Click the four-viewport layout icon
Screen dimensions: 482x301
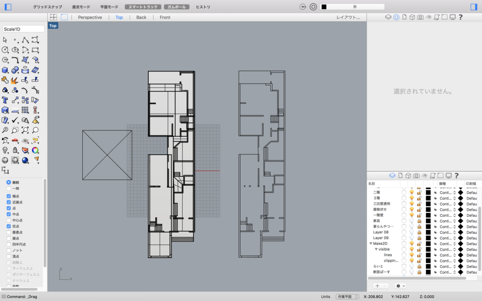(54, 17)
